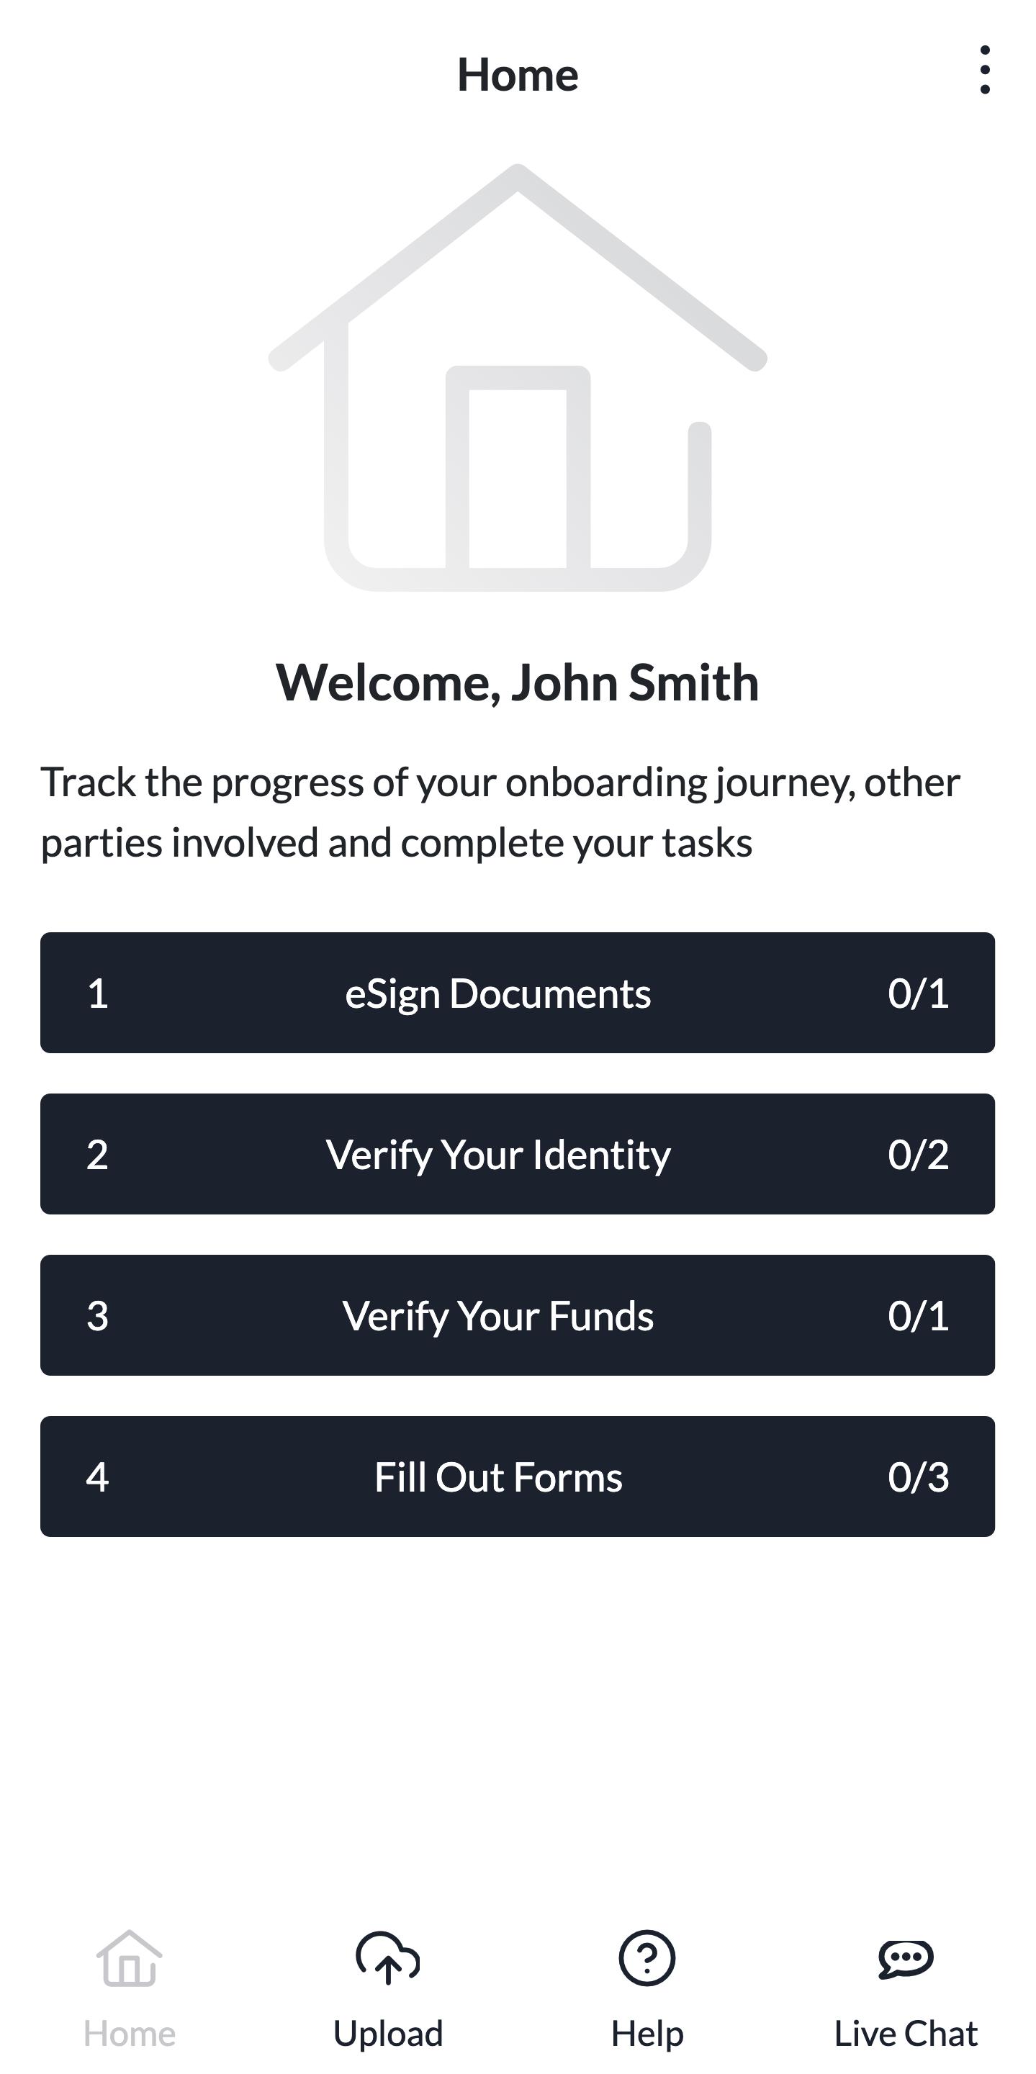
Task: Click the 0/3 count on Fill Out Forms
Action: pyautogui.click(x=918, y=1476)
